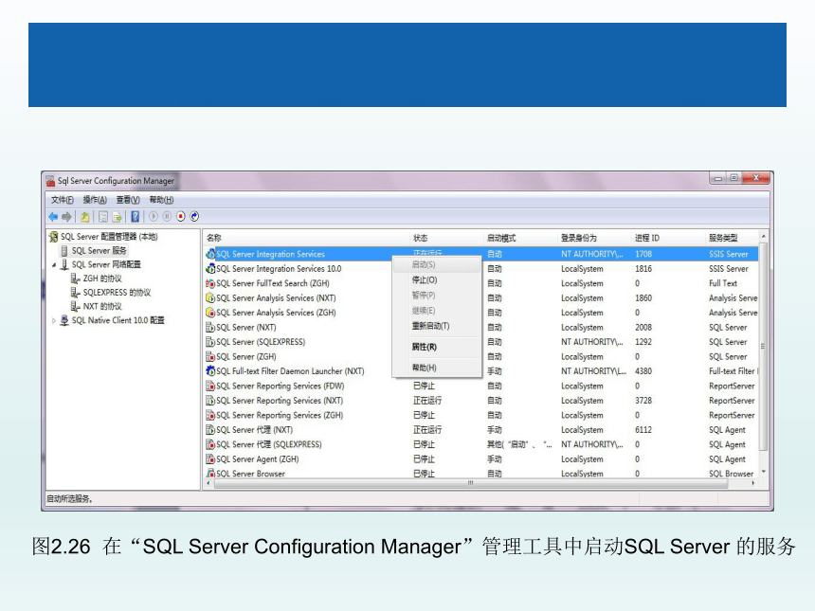Viewport: 815px width, 611px height.
Task: Click the vertical scrollbar down arrow
Action: click(x=763, y=473)
